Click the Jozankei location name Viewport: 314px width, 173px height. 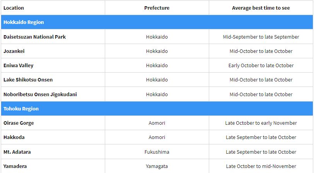pyautogui.click(x=14, y=51)
